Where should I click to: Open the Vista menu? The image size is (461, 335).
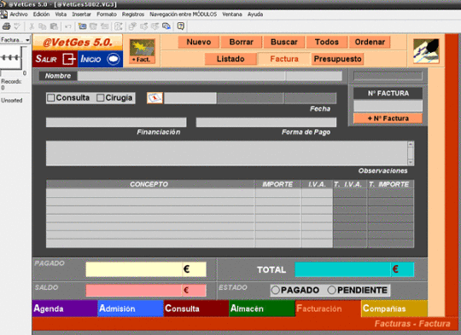click(61, 14)
